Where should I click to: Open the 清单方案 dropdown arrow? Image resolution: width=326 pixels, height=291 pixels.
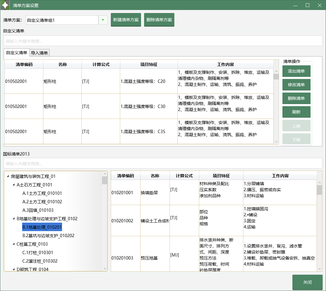103,20
